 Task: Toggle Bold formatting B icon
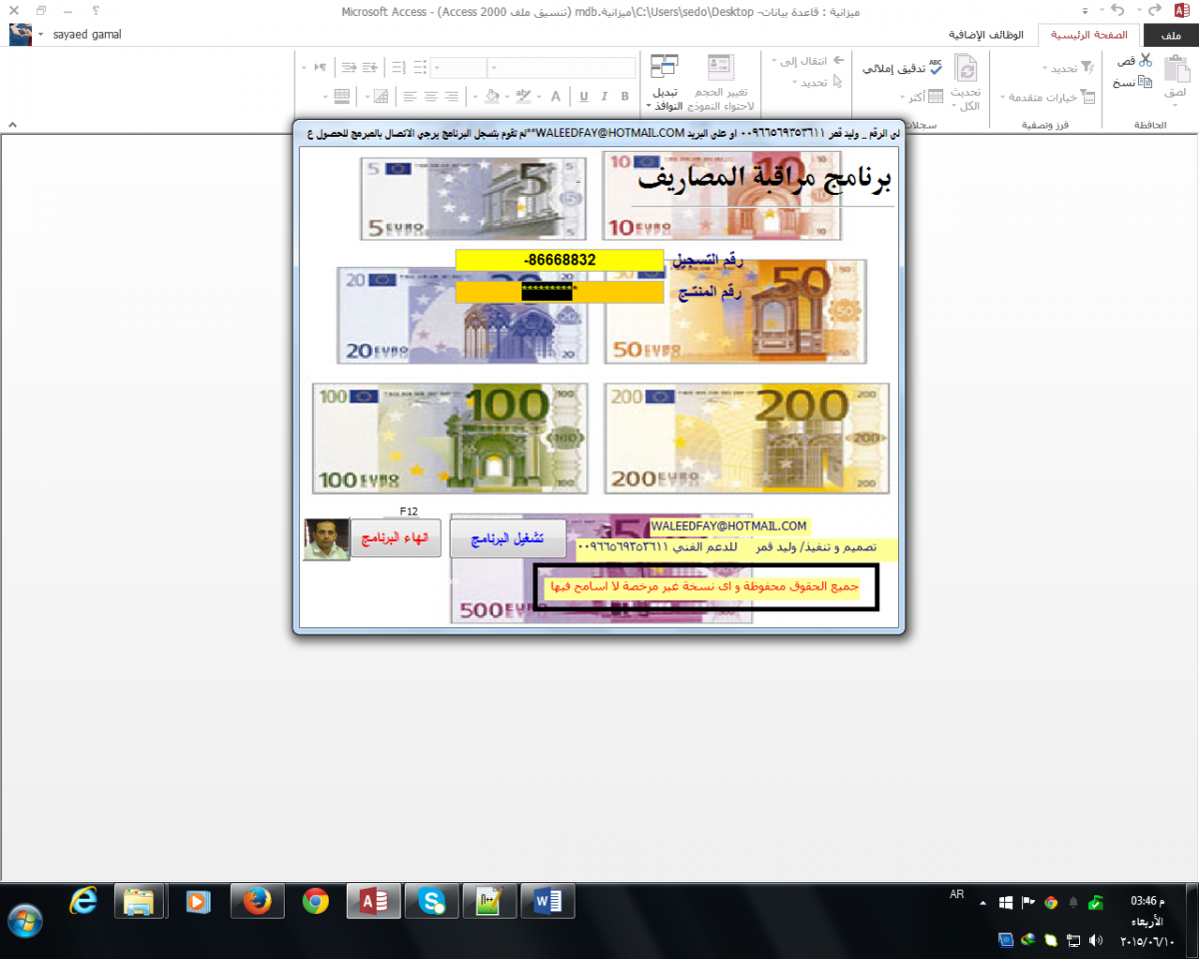[625, 97]
